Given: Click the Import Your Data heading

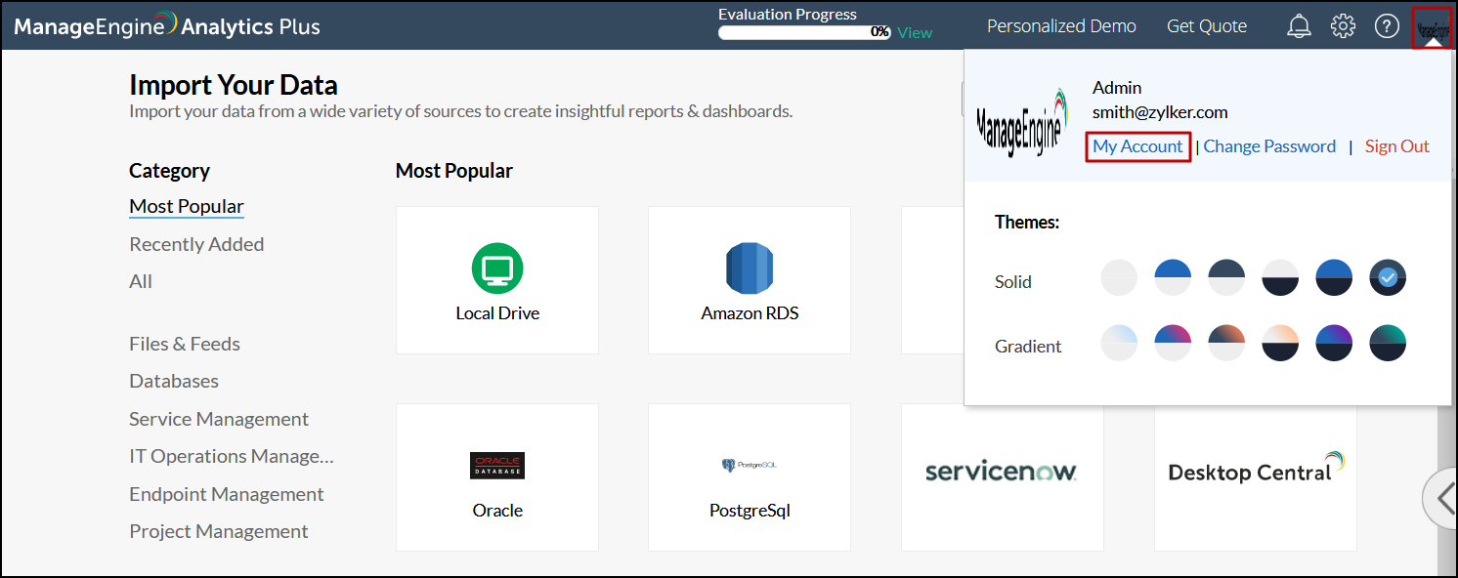Looking at the screenshot, I should coord(234,84).
